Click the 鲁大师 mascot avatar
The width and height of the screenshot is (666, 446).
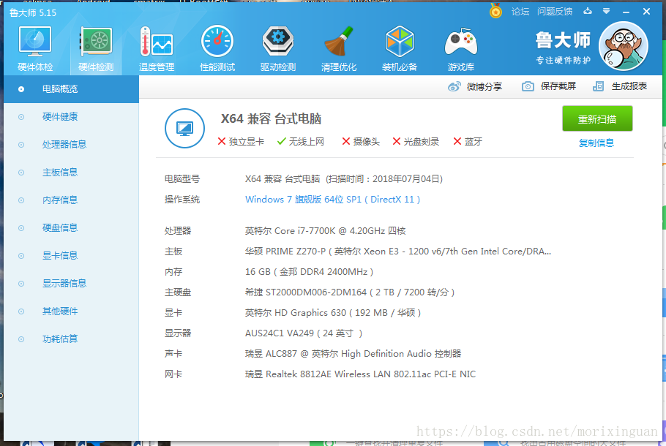623,46
